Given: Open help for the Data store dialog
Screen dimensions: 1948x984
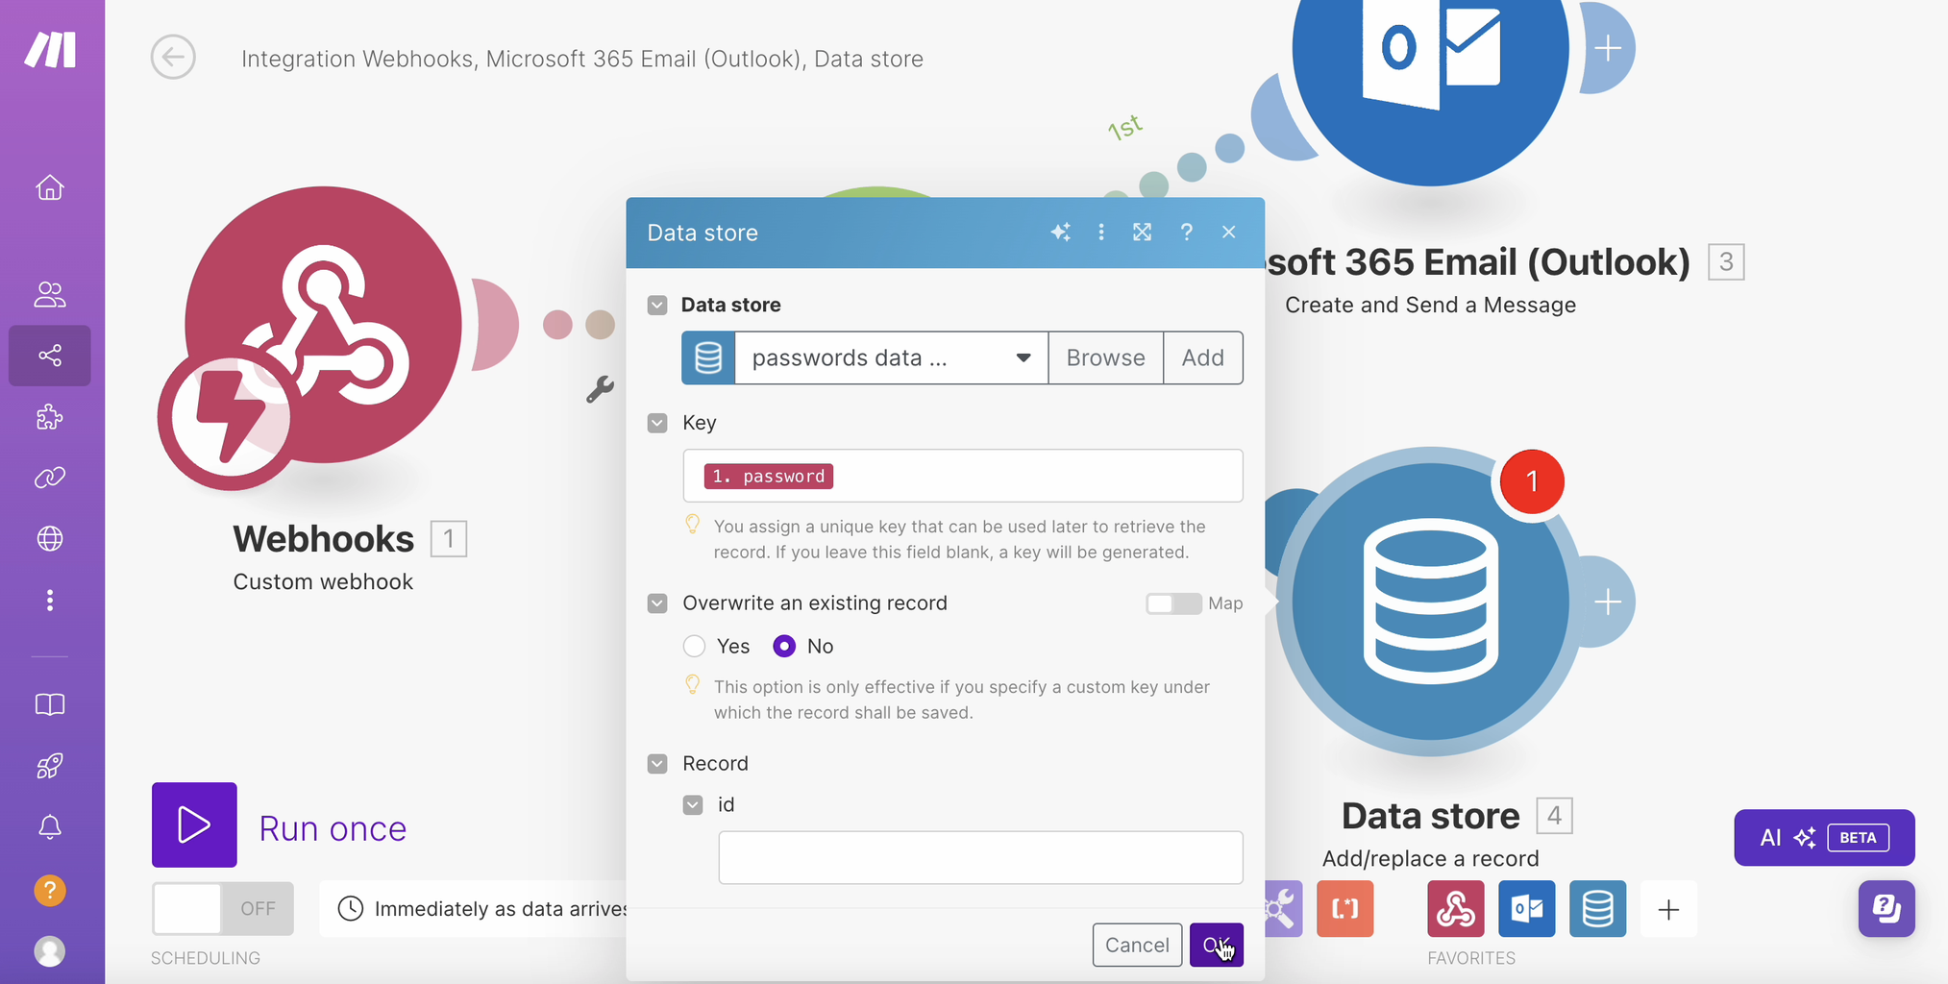Looking at the screenshot, I should tap(1187, 233).
